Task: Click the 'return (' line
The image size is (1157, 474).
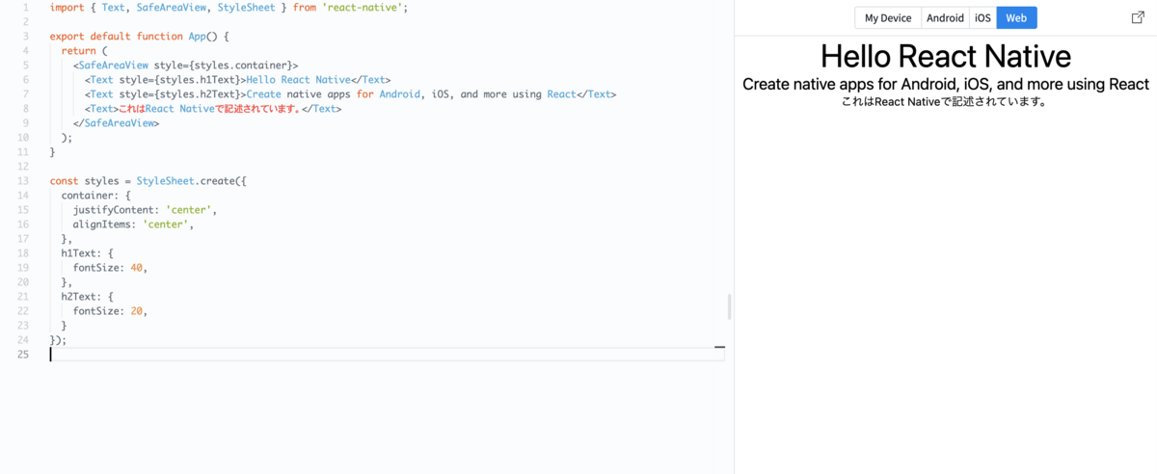Action: point(85,50)
